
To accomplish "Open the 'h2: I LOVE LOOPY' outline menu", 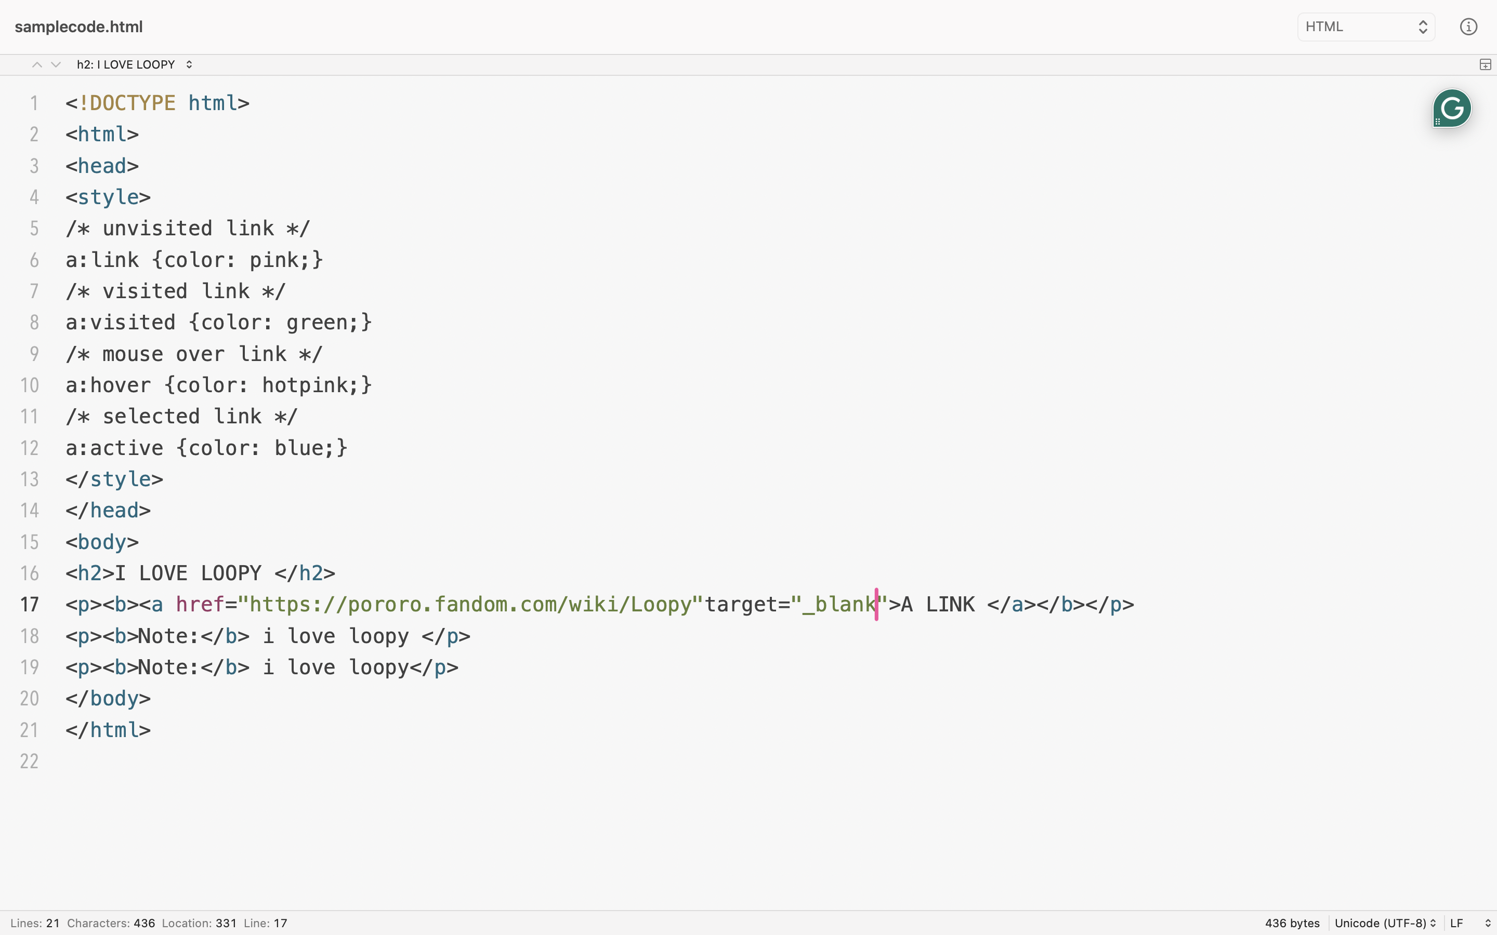I will coord(135,64).
